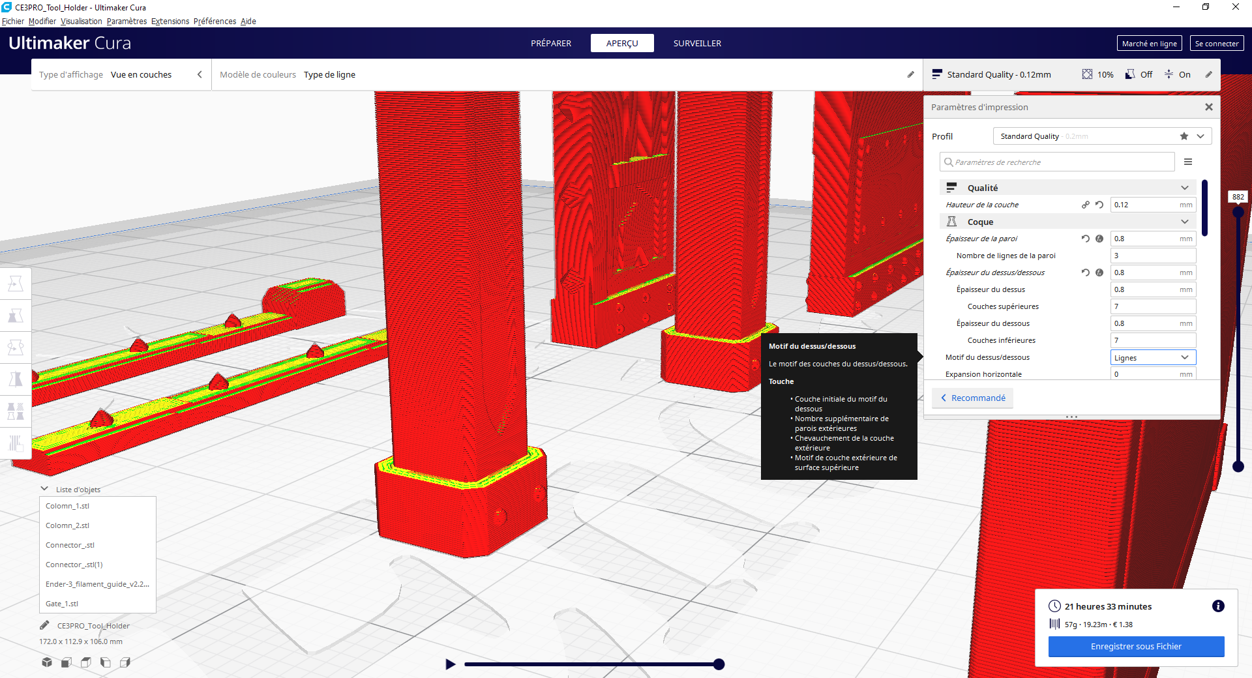Collapse the Qualité settings section
Viewport: 1252px width, 678px height.
coord(1185,188)
